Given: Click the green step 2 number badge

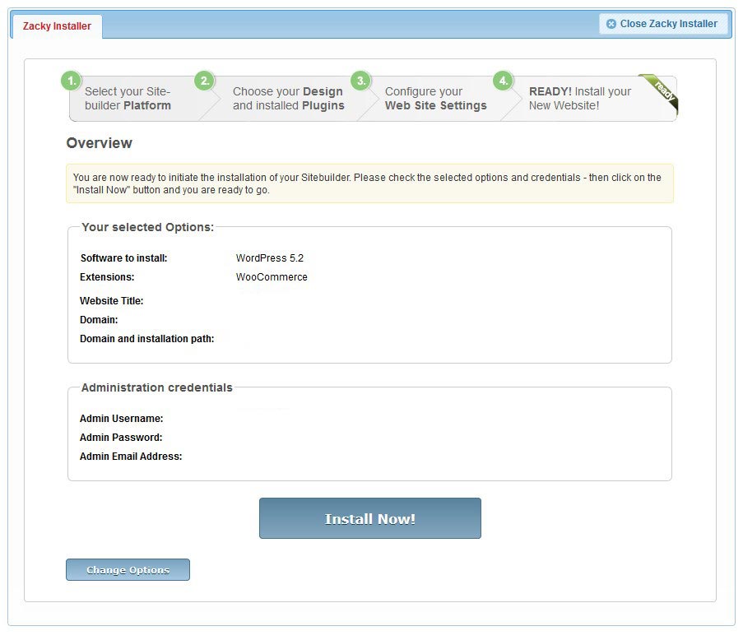Looking at the screenshot, I should click(204, 81).
